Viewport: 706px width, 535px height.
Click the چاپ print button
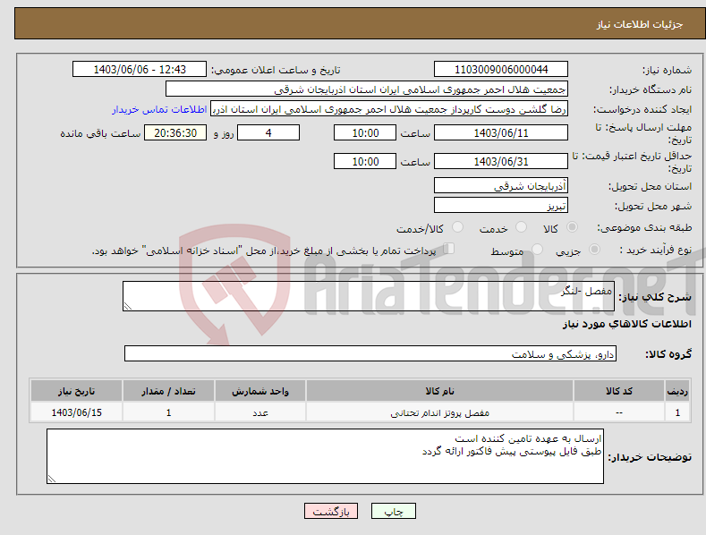click(394, 511)
